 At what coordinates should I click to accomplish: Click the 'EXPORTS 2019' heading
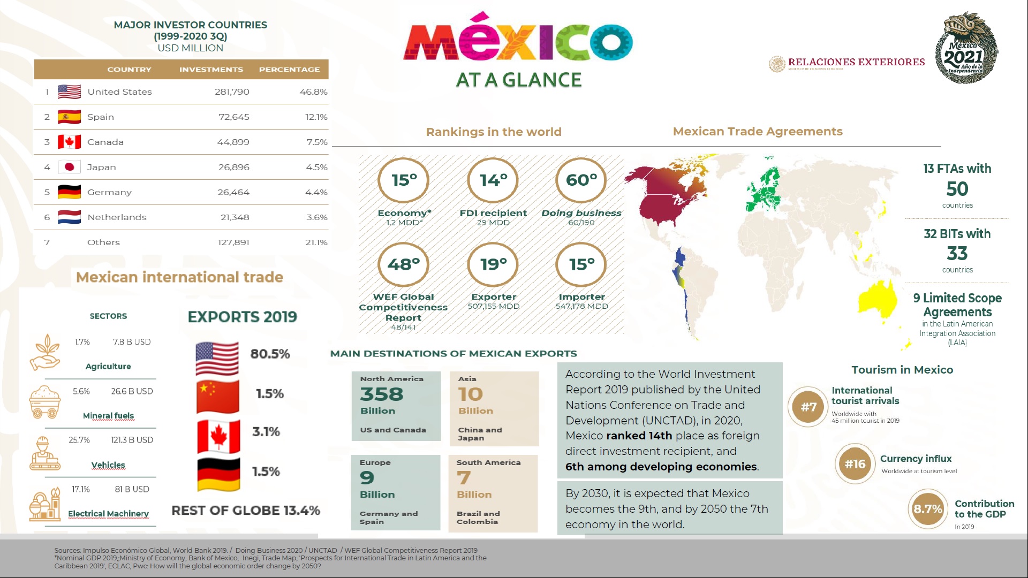[242, 317]
